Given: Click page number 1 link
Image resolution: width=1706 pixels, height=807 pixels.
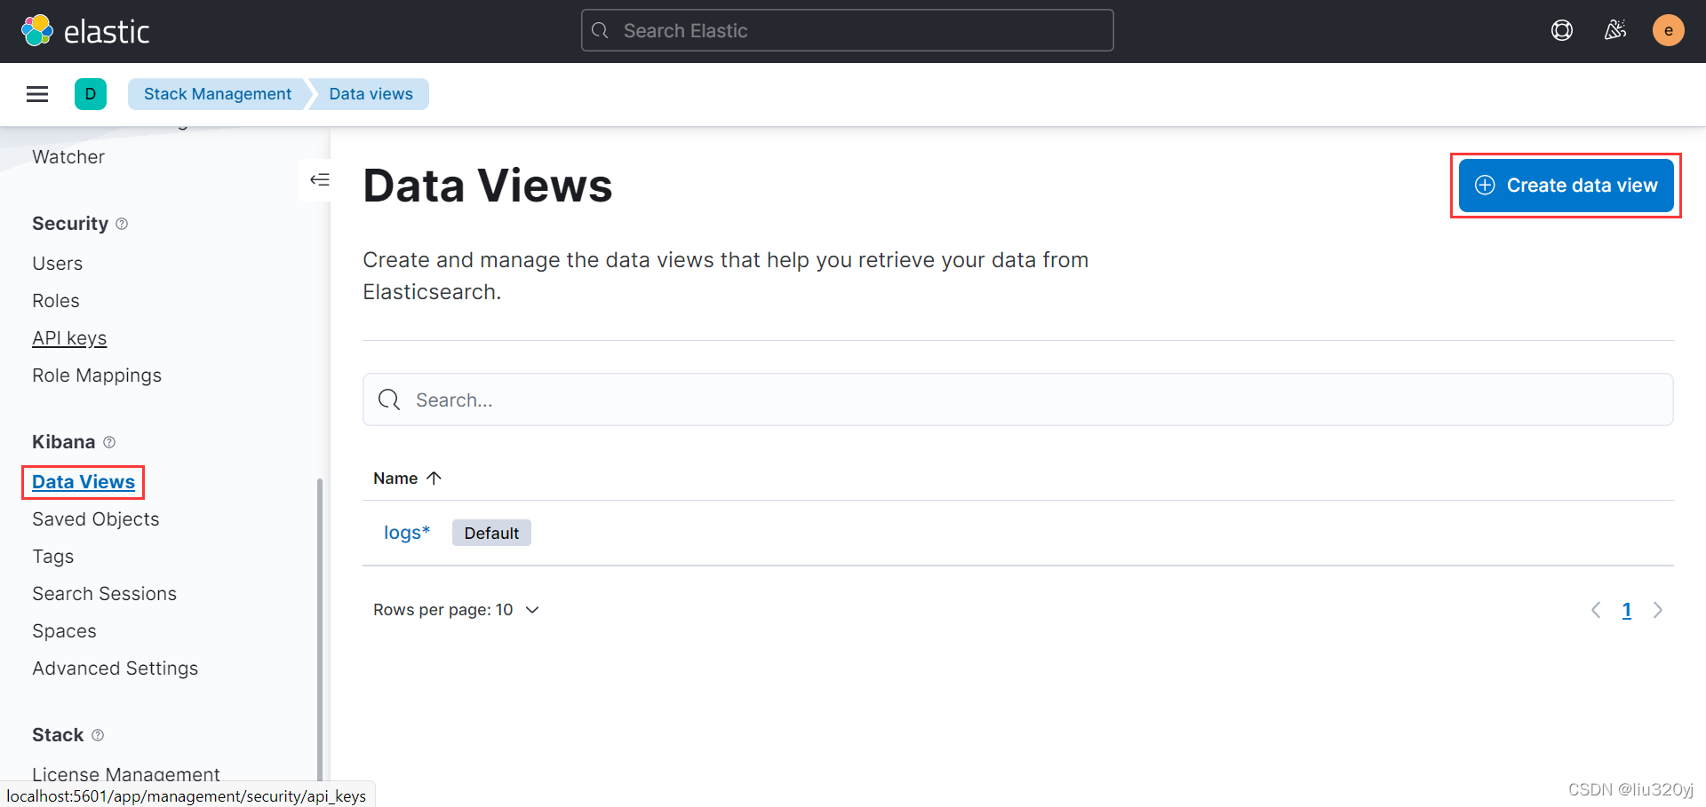Looking at the screenshot, I should tap(1627, 610).
